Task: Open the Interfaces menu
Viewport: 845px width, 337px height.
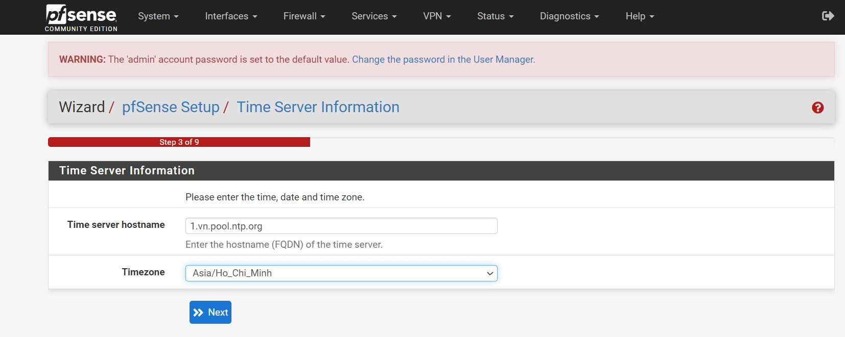Action: (231, 16)
